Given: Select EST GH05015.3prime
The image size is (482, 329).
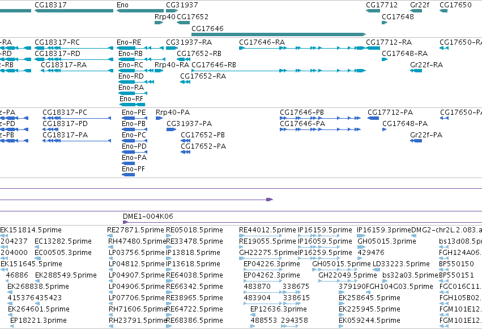Looking at the screenshot, I should [x=387, y=241].
